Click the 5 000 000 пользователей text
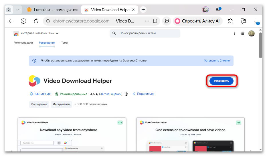267x156 pixels. [91, 104]
